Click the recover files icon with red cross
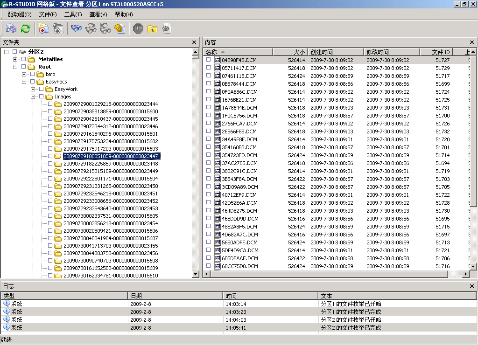This screenshot has width=478, height=346. (x=43, y=28)
